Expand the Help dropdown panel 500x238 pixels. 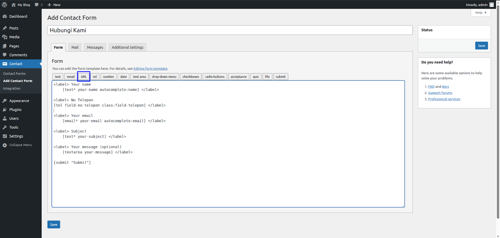tap(481, 13)
